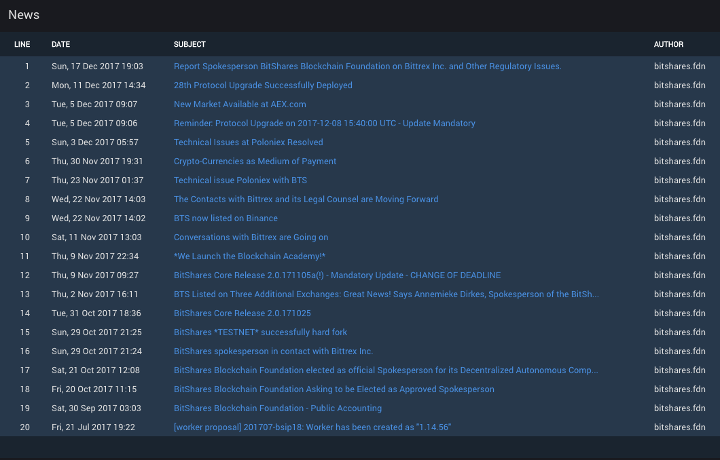Click author bitshares.fdn in line 10
This screenshot has width=720, height=460.
680,237
